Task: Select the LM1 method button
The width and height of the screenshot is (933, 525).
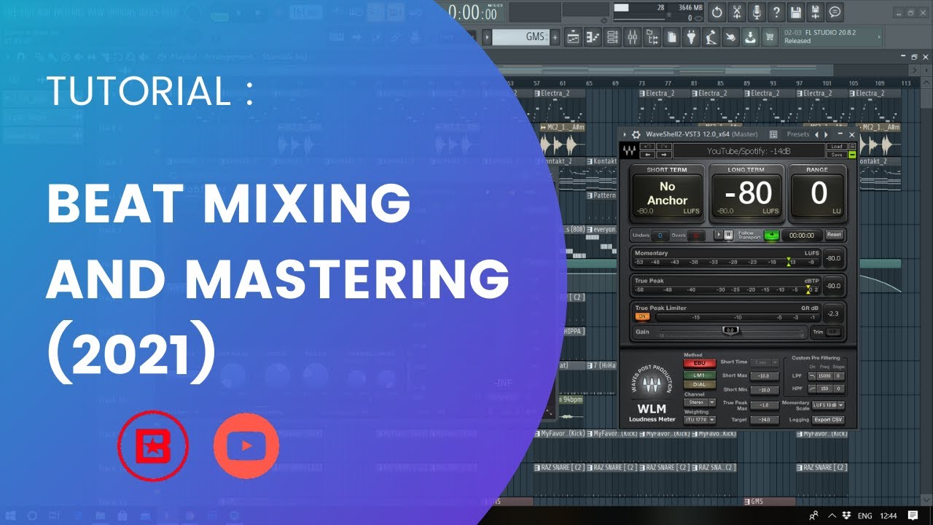Action: click(699, 376)
